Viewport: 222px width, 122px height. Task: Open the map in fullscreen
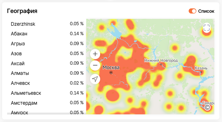pyautogui.click(x=206, y=28)
